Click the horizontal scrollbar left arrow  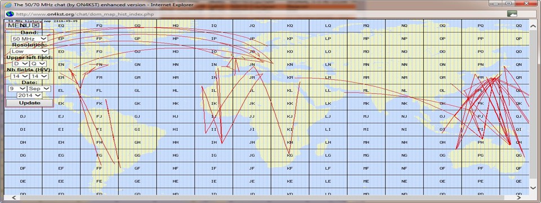point(14,198)
